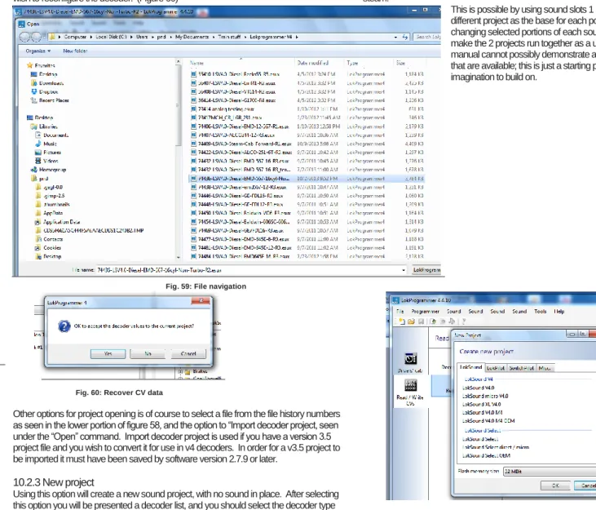Click Cancel in the accept decoder values dialog
Viewport: 596px width, 510px height.
(188, 353)
